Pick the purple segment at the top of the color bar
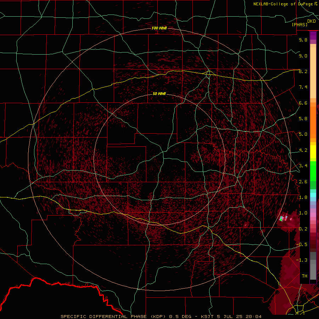Image resolution: width=319 pixels, height=319 pixels. point(313,35)
